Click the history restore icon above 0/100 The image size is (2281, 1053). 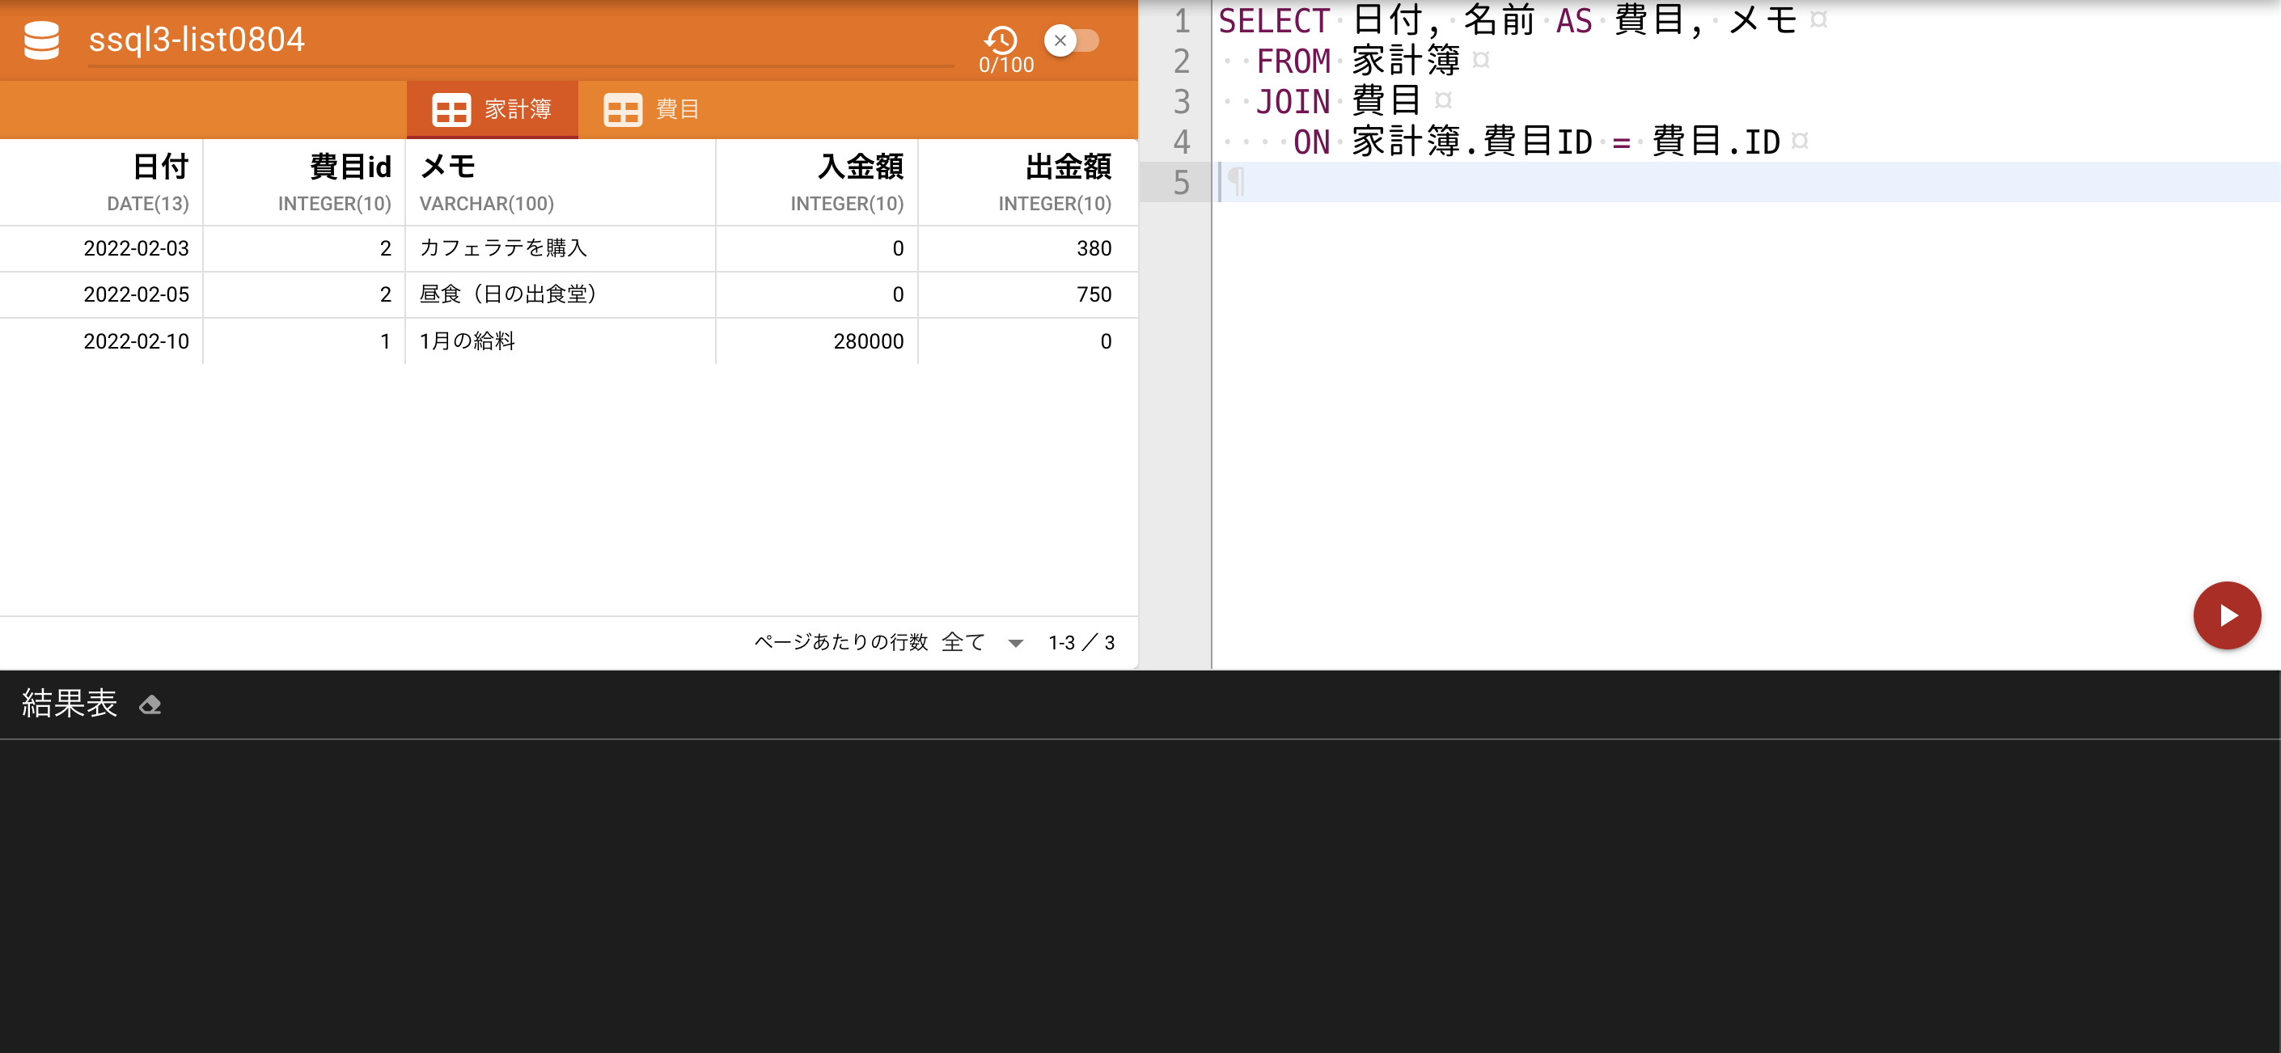(1001, 39)
